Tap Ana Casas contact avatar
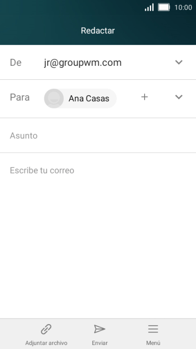 54,98
